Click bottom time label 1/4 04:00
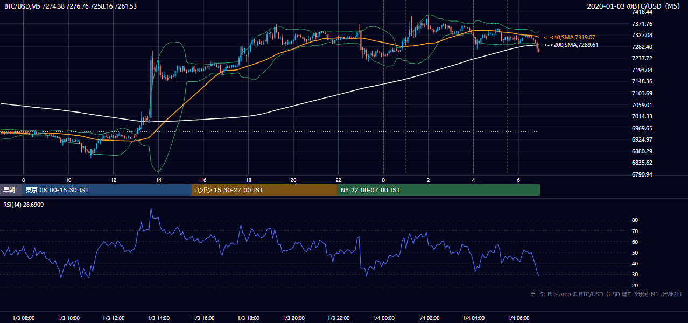 pyautogui.click(x=473, y=318)
